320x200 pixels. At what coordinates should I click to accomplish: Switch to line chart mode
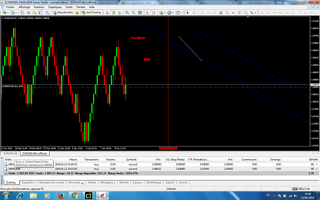point(120,13)
